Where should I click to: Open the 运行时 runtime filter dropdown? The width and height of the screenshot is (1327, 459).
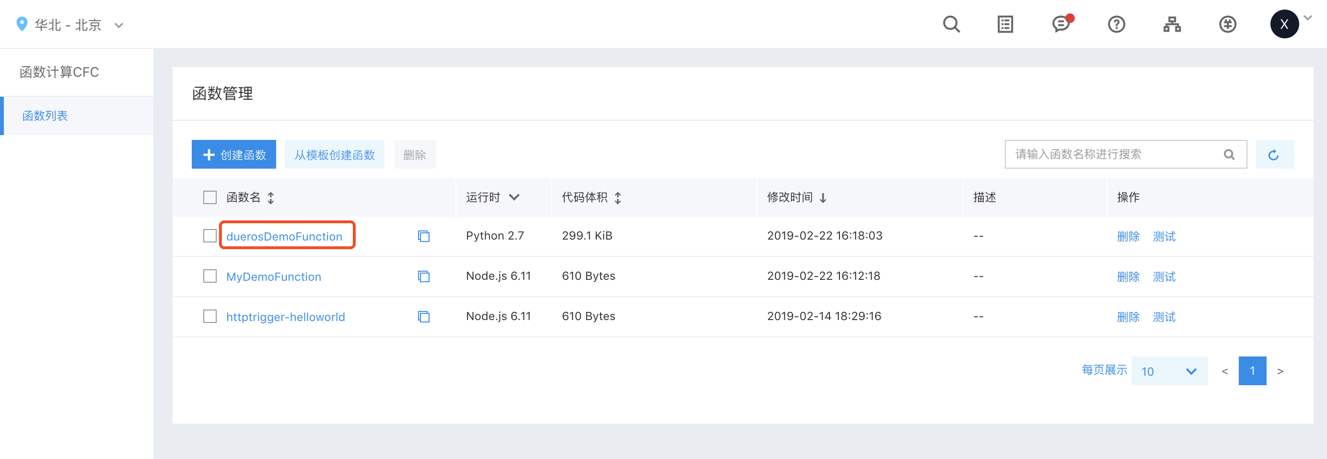[x=514, y=197]
